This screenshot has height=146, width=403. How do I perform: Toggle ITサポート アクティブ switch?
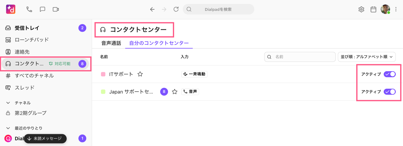tap(389, 74)
